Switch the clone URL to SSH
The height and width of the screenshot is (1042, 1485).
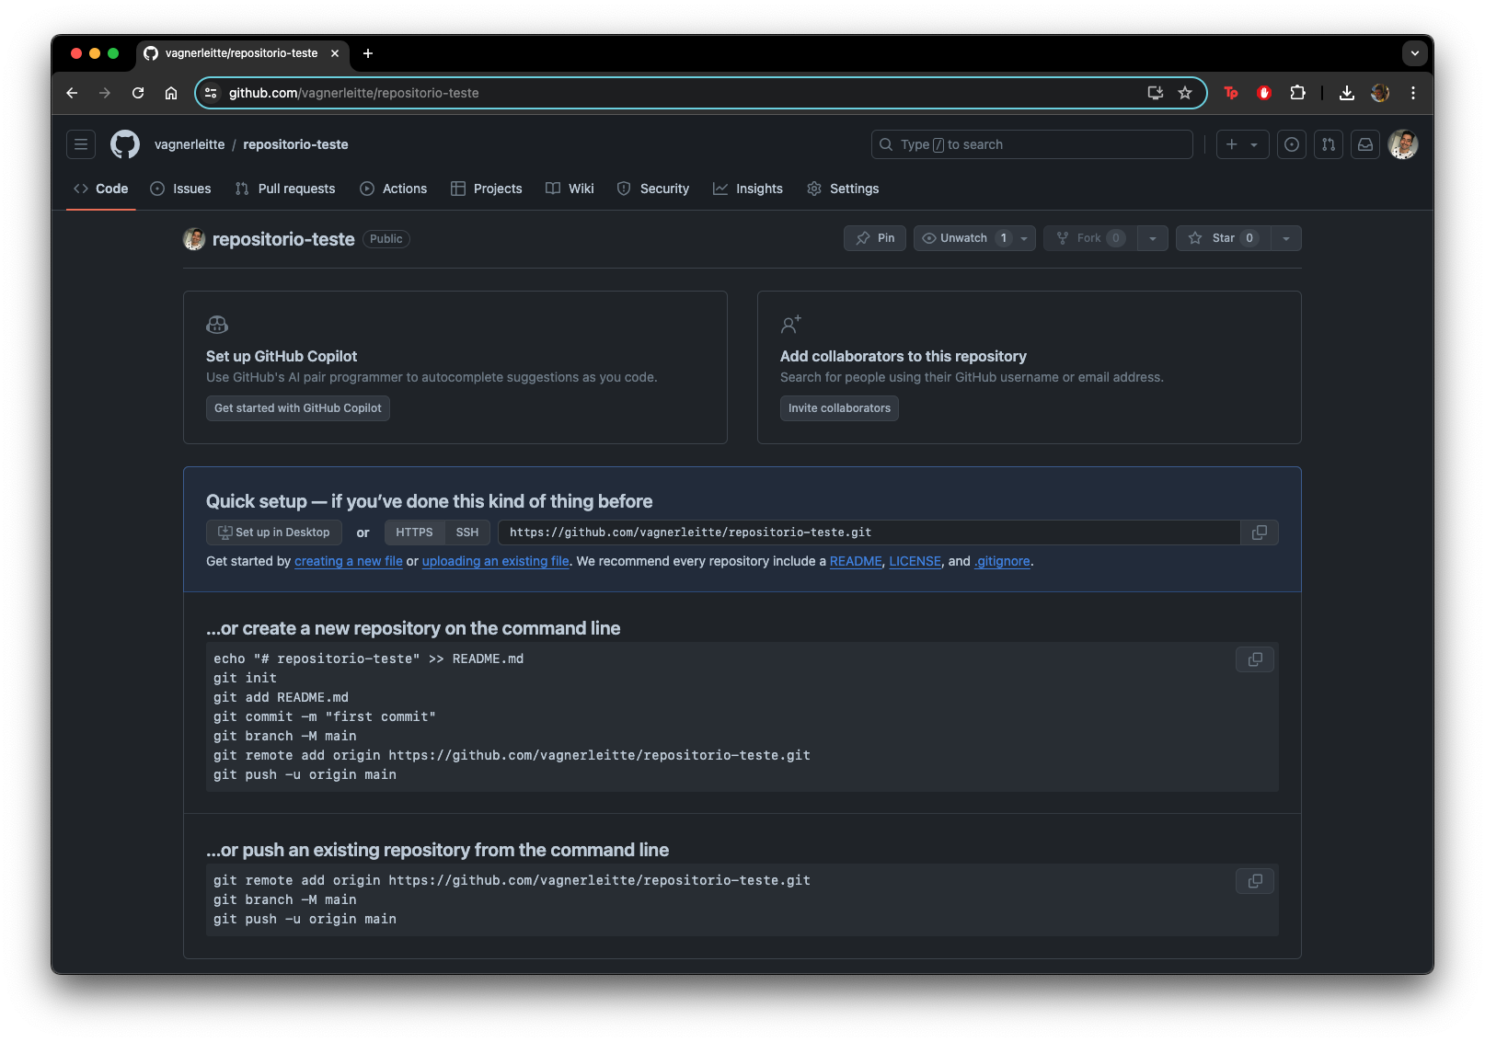(x=467, y=532)
